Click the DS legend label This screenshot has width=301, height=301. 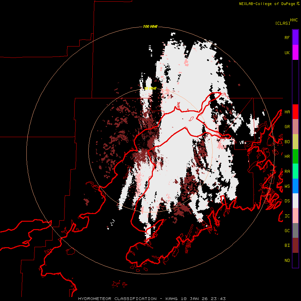[x=287, y=201]
